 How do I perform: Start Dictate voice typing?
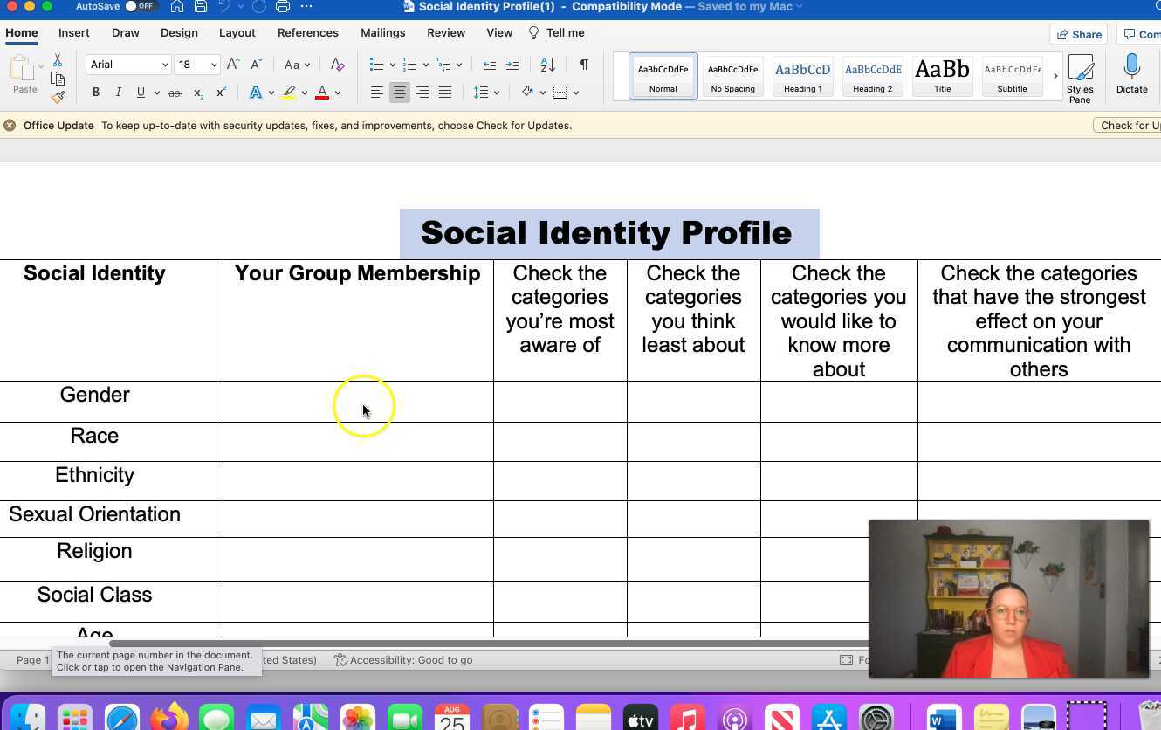pos(1131,75)
